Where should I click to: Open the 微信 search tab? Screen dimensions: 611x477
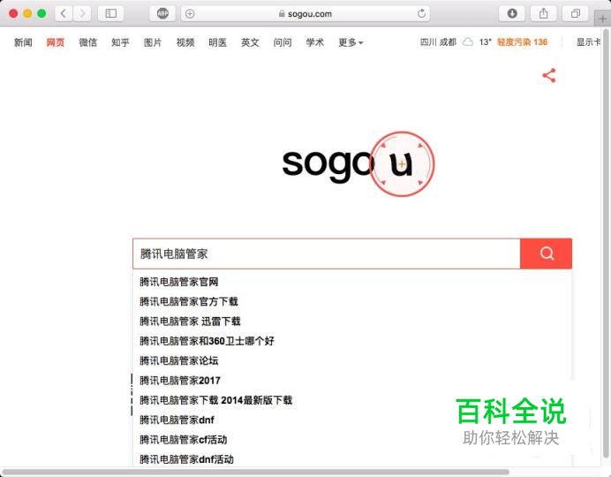(x=87, y=42)
